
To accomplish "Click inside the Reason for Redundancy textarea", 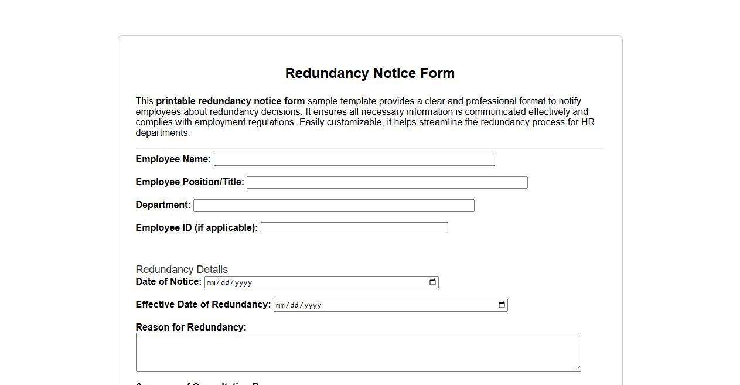I will (357, 351).
